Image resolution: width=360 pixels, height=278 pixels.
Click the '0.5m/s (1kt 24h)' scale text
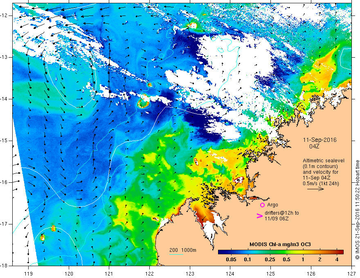click(x=321, y=184)
